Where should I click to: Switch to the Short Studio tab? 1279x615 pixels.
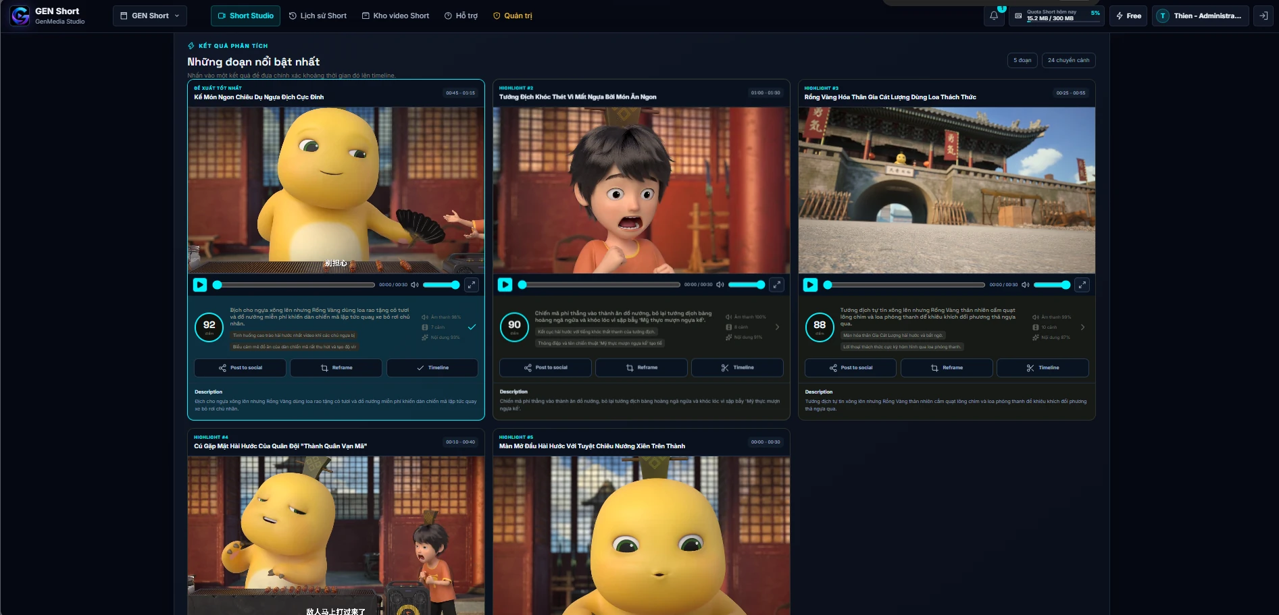245,16
